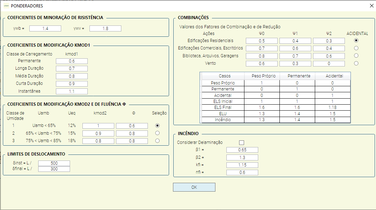Click the β1 fire coefficient field
The width and height of the screenshot is (376, 210).
(x=242, y=150)
